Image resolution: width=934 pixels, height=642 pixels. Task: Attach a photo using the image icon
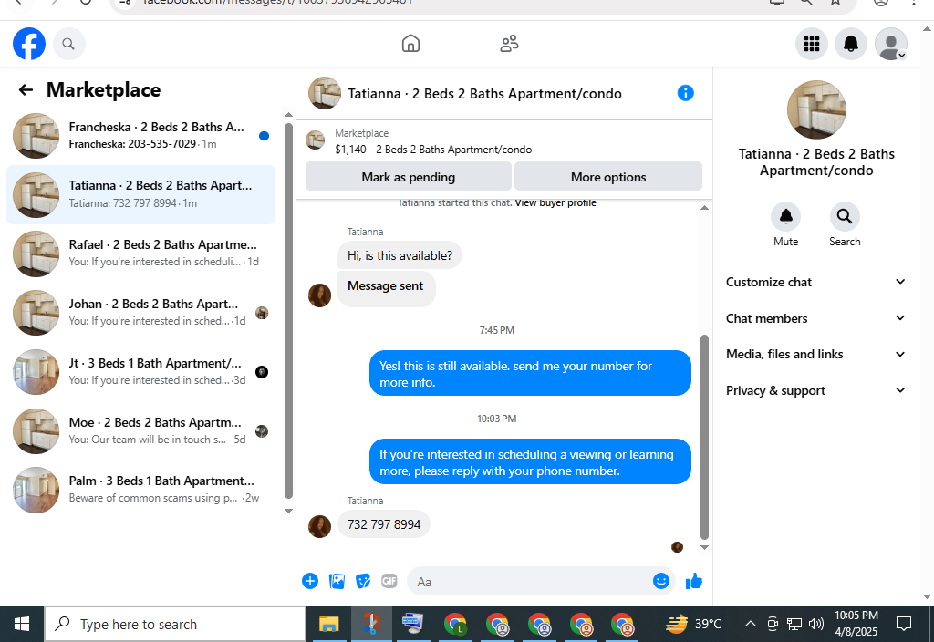337,581
